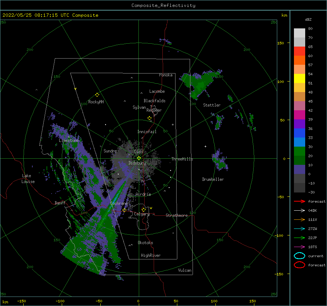Select the white 04DK arrow icon
This screenshot has height=306, width=327.
pos(299,210)
